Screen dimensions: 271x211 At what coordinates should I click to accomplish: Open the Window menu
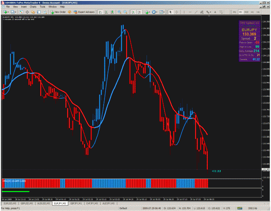52,7
